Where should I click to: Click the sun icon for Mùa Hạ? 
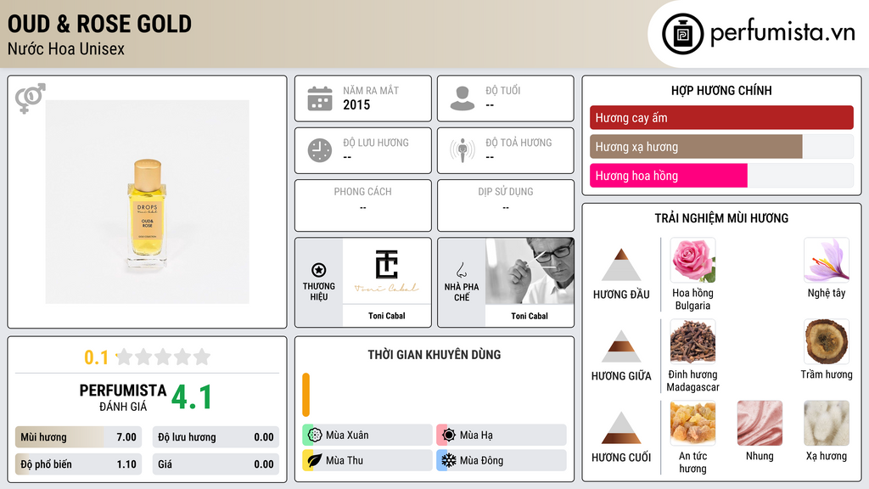pos(449,435)
